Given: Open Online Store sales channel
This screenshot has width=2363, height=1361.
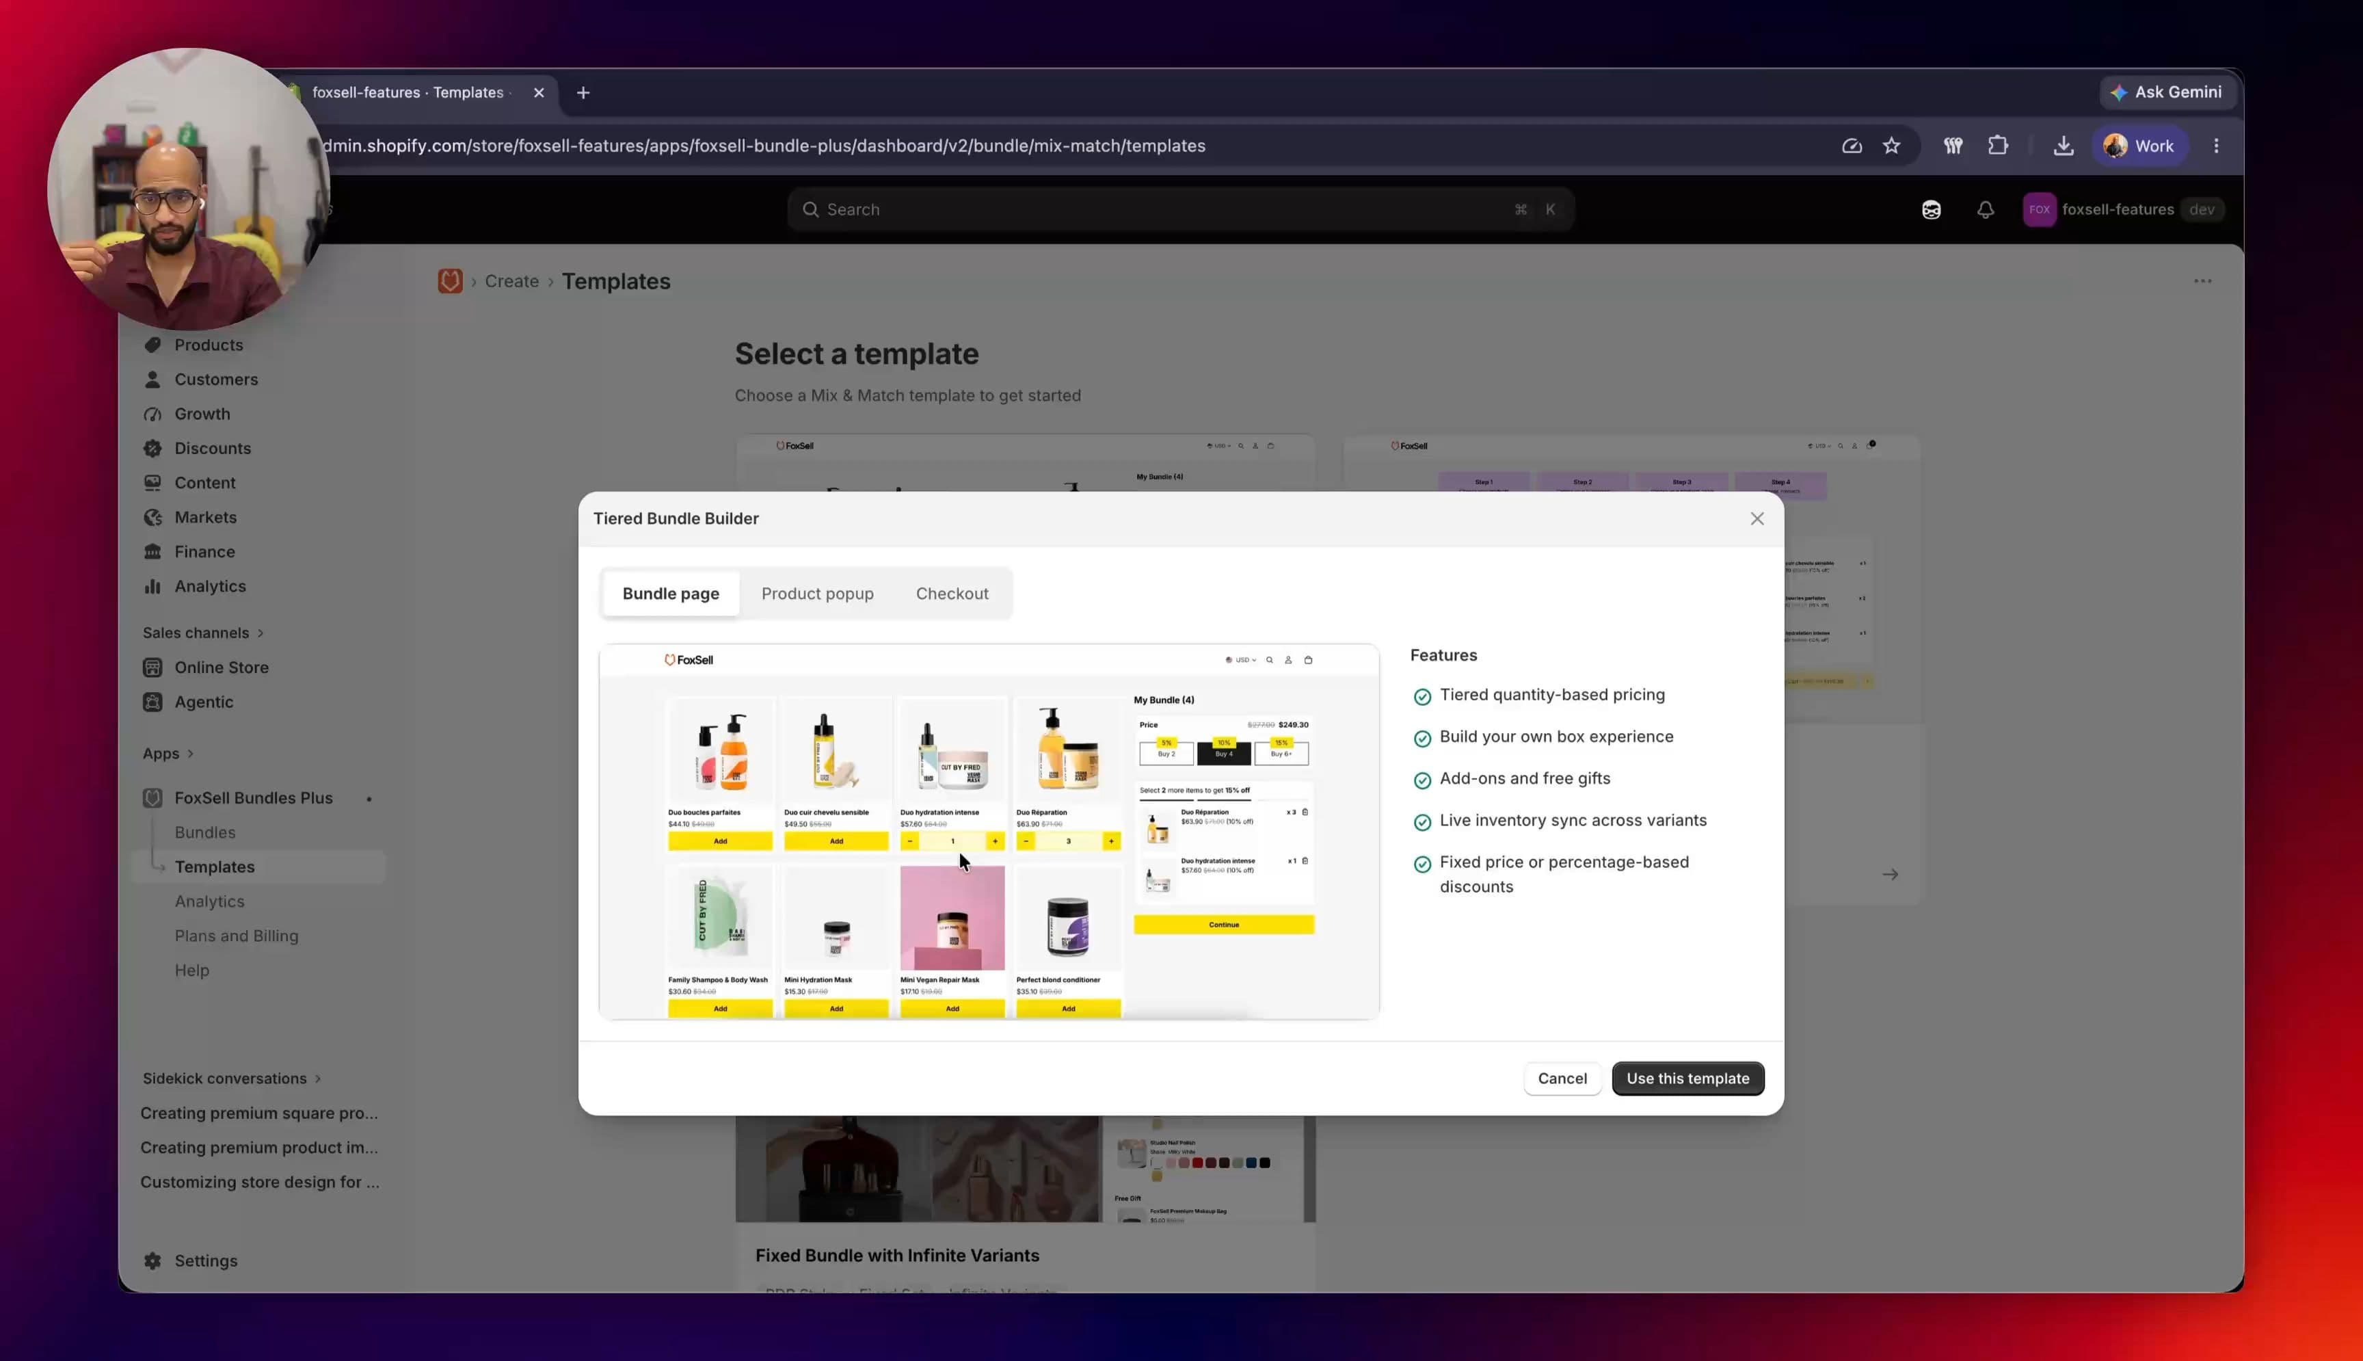Looking at the screenshot, I should click(x=222, y=668).
